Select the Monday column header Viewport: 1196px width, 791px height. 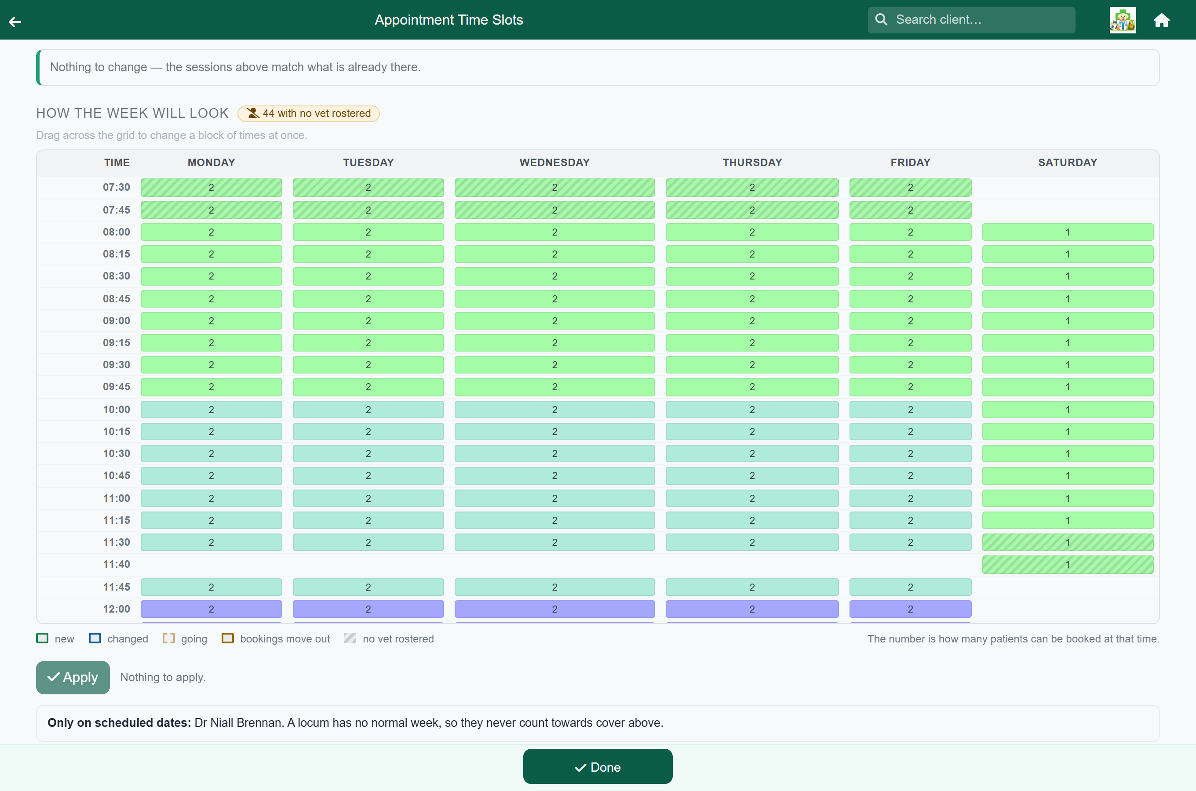(211, 163)
